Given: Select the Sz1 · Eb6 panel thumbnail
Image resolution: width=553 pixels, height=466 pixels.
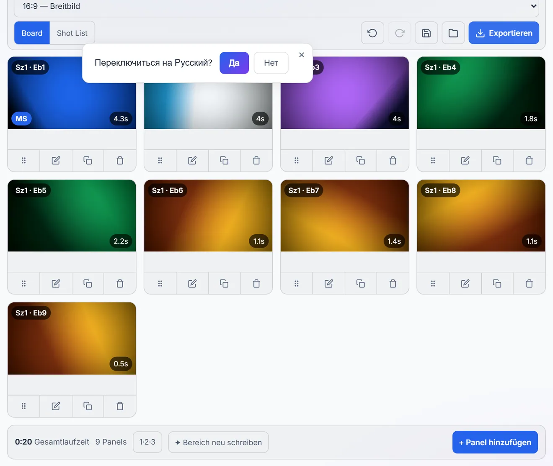Looking at the screenshot, I should (208, 216).
